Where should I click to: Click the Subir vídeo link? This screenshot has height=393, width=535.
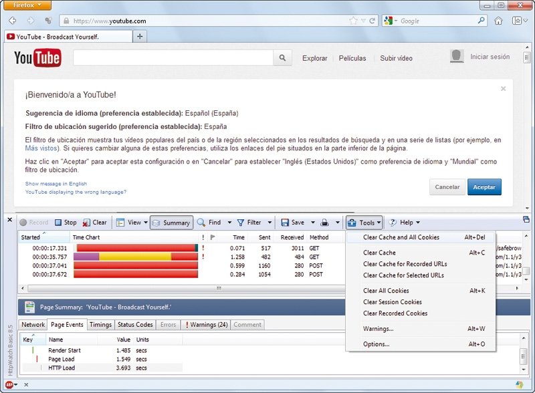click(x=396, y=58)
